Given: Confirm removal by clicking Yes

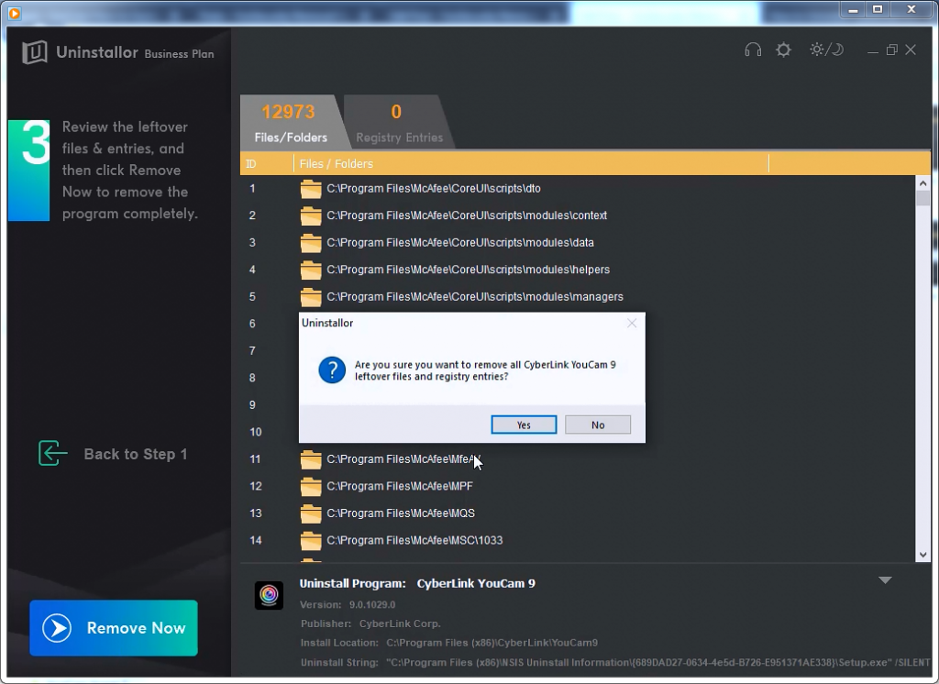Looking at the screenshot, I should [524, 425].
